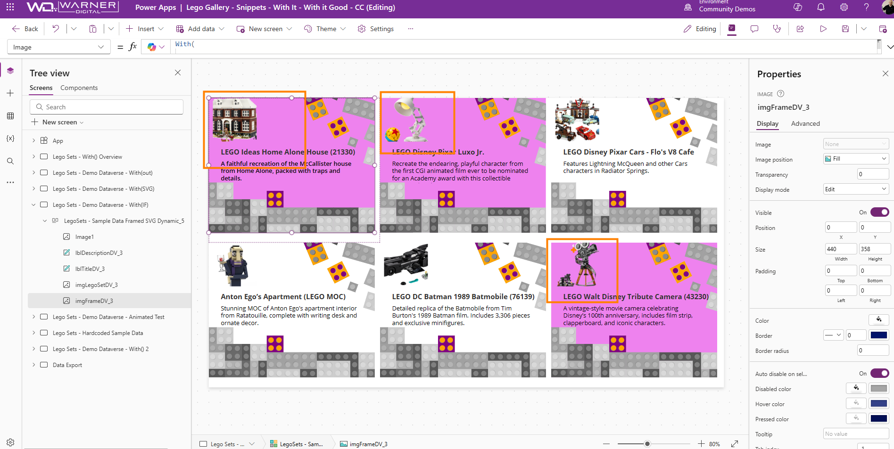The height and width of the screenshot is (449, 894).
Task: Open the Variables icon in sidebar
Action: pyautogui.click(x=10, y=139)
